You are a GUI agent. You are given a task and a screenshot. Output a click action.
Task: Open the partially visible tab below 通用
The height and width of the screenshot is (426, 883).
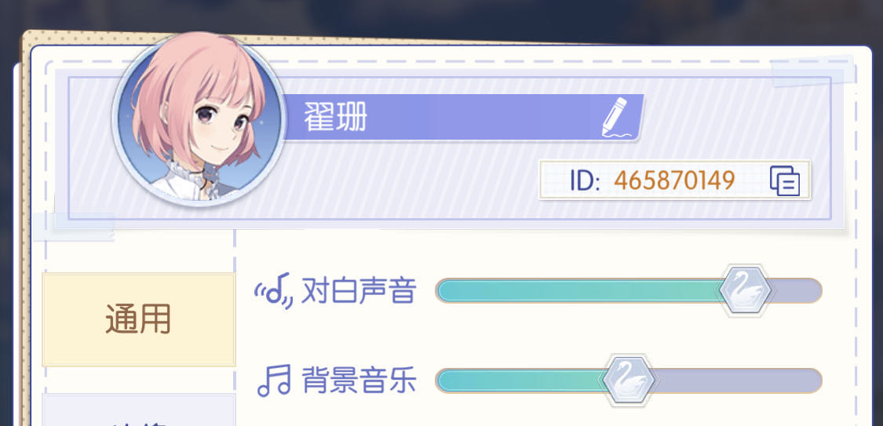click(x=138, y=410)
